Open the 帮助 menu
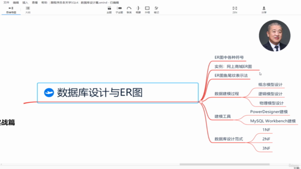Image resolution: width=301 pixels, height=169 pixels. pyautogui.click(x=44, y=2)
